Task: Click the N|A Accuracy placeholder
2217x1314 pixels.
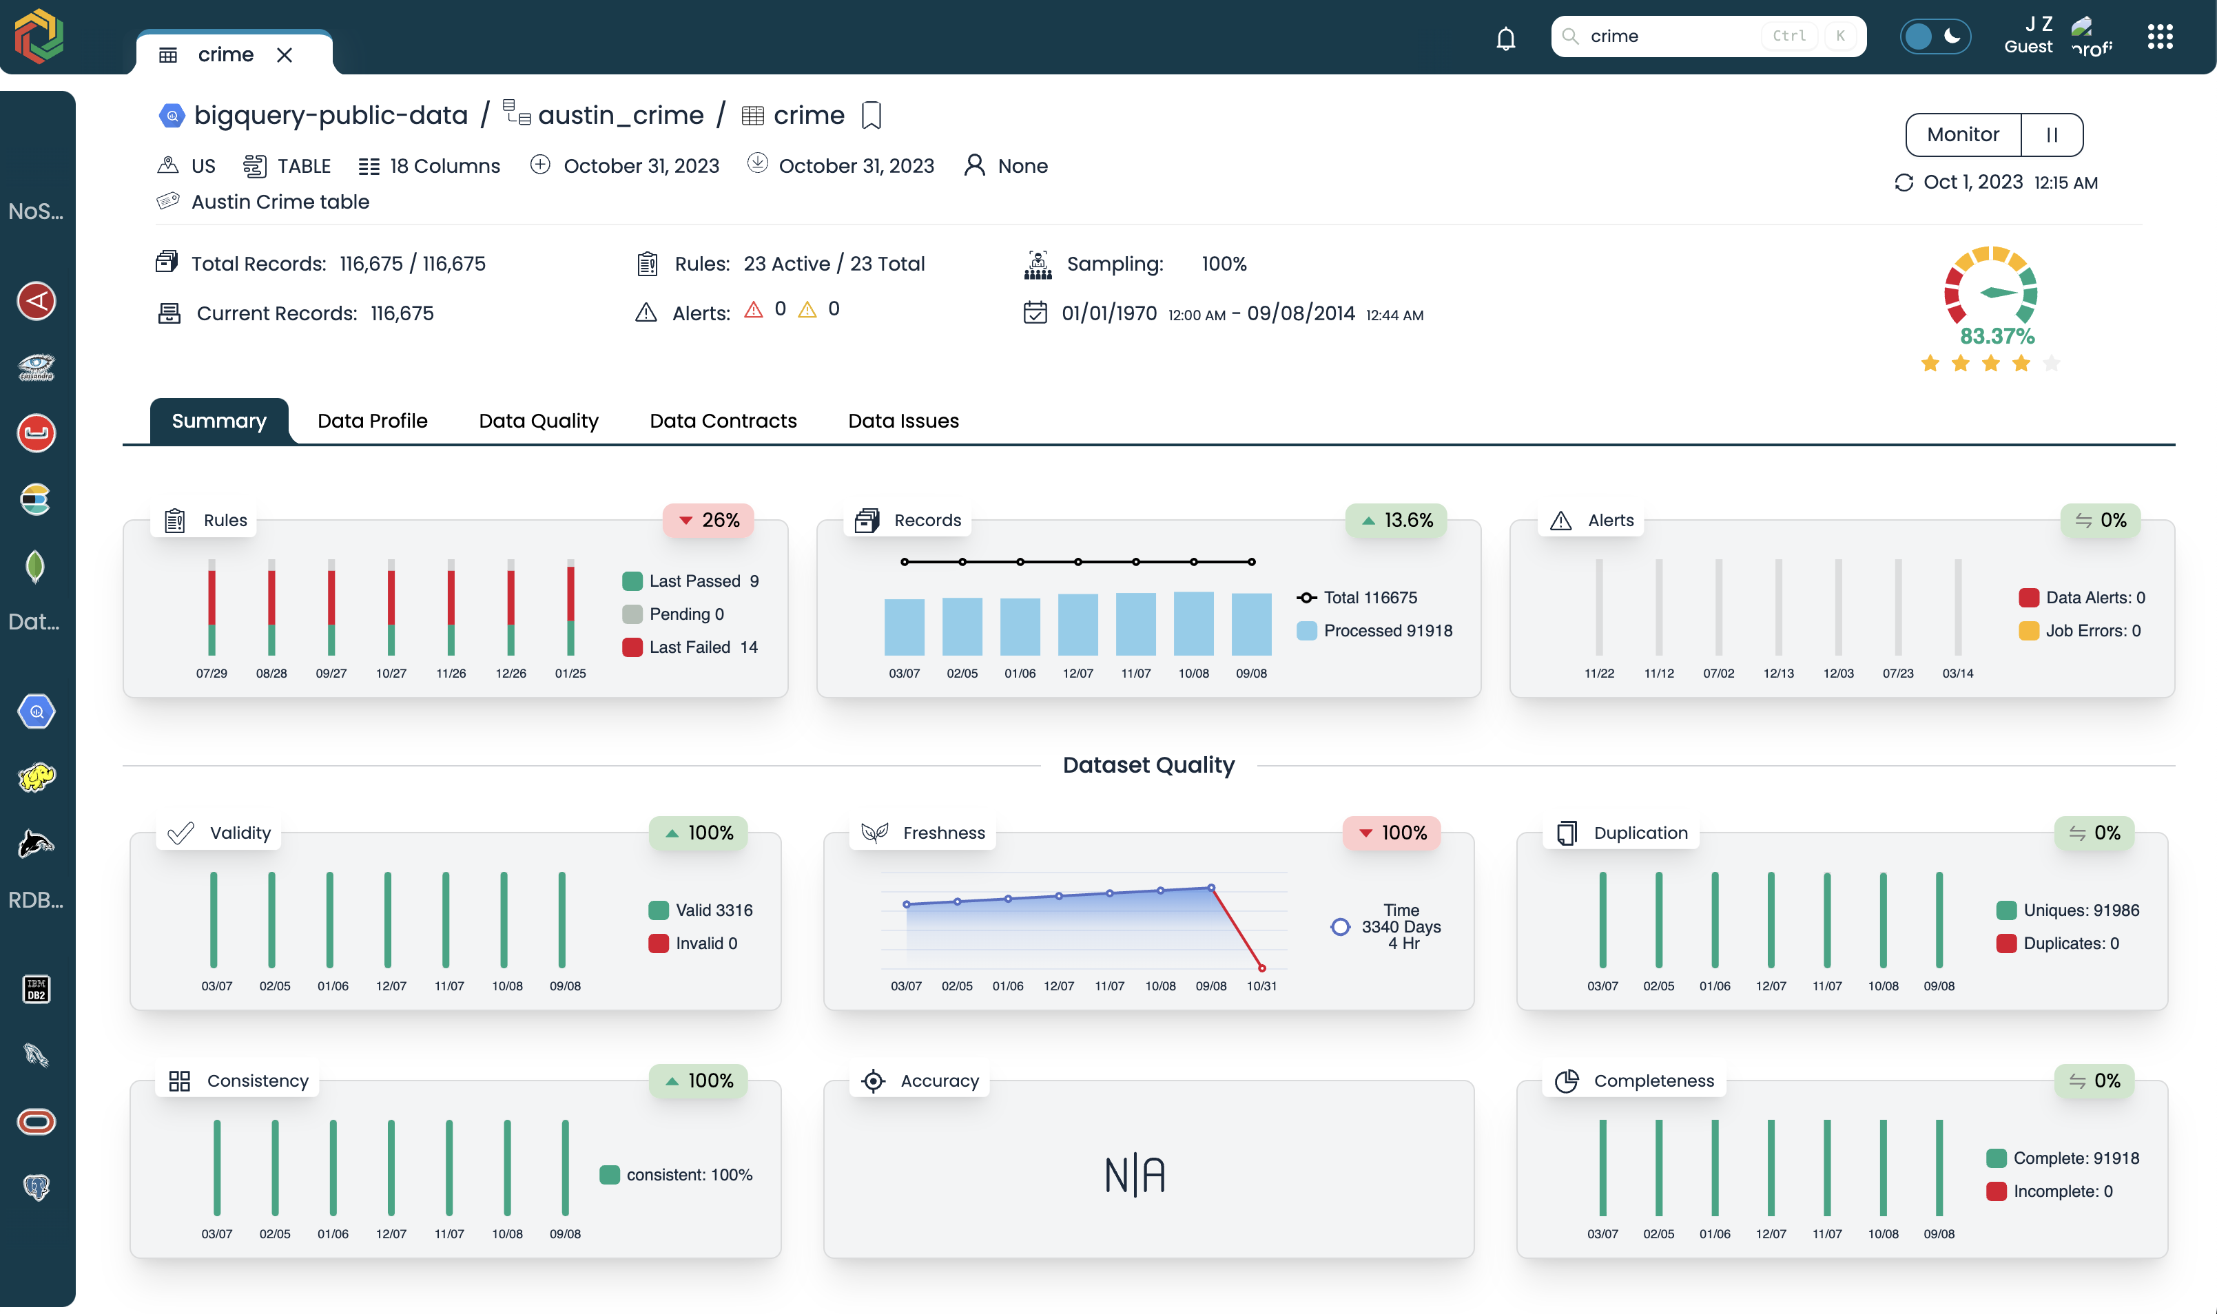Action: [1135, 1176]
